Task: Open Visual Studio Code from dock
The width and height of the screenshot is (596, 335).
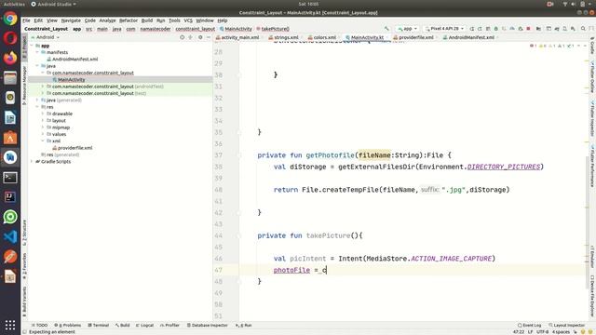Action: click(x=10, y=236)
